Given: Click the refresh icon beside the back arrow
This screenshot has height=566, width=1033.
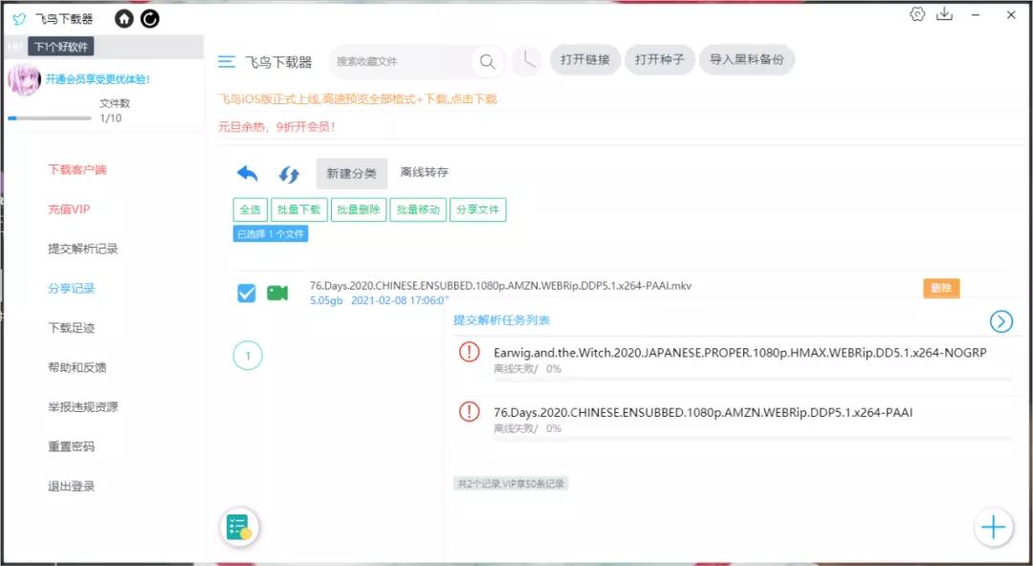Looking at the screenshot, I should click(x=288, y=173).
